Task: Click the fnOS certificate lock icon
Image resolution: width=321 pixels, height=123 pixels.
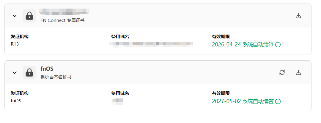Action: point(29,72)
